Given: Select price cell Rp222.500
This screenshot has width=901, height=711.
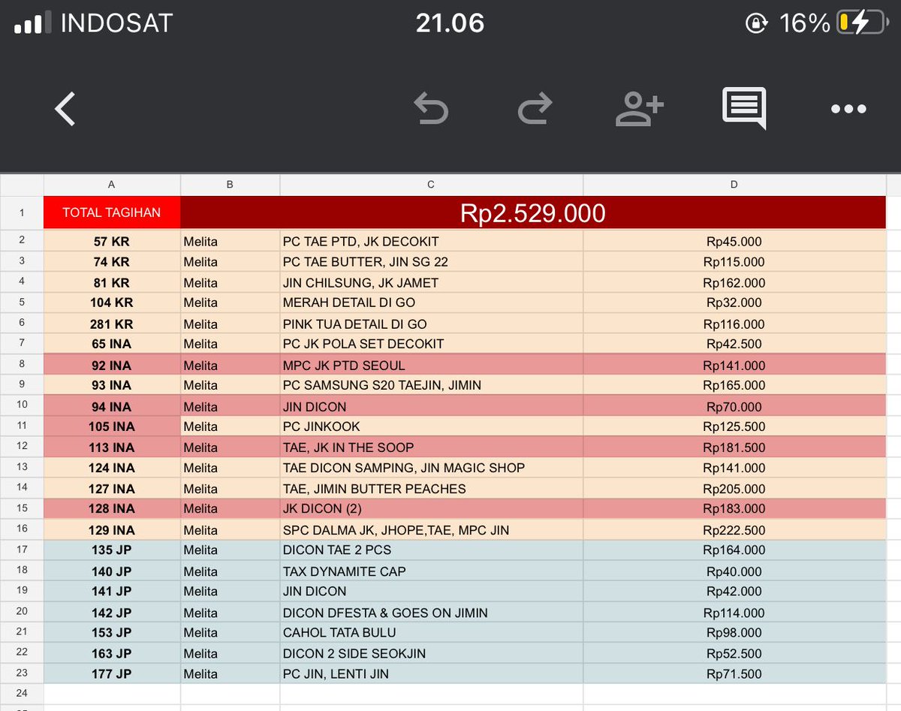Looking at the screenshot, I should click(x=734, y=530).
